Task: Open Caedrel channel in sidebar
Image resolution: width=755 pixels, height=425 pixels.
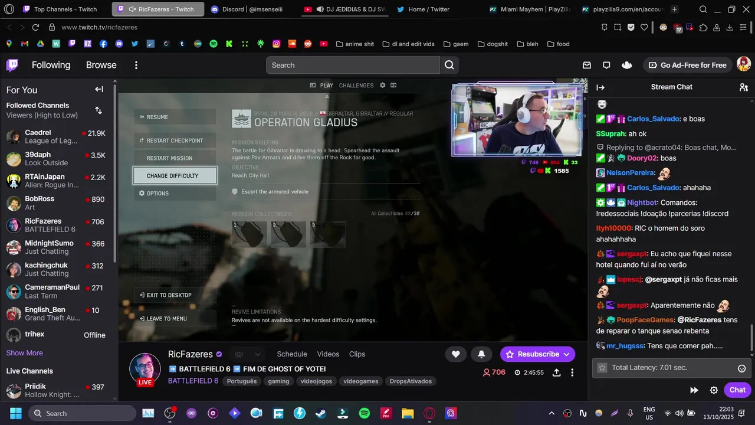Action: [x=56, y=136]
